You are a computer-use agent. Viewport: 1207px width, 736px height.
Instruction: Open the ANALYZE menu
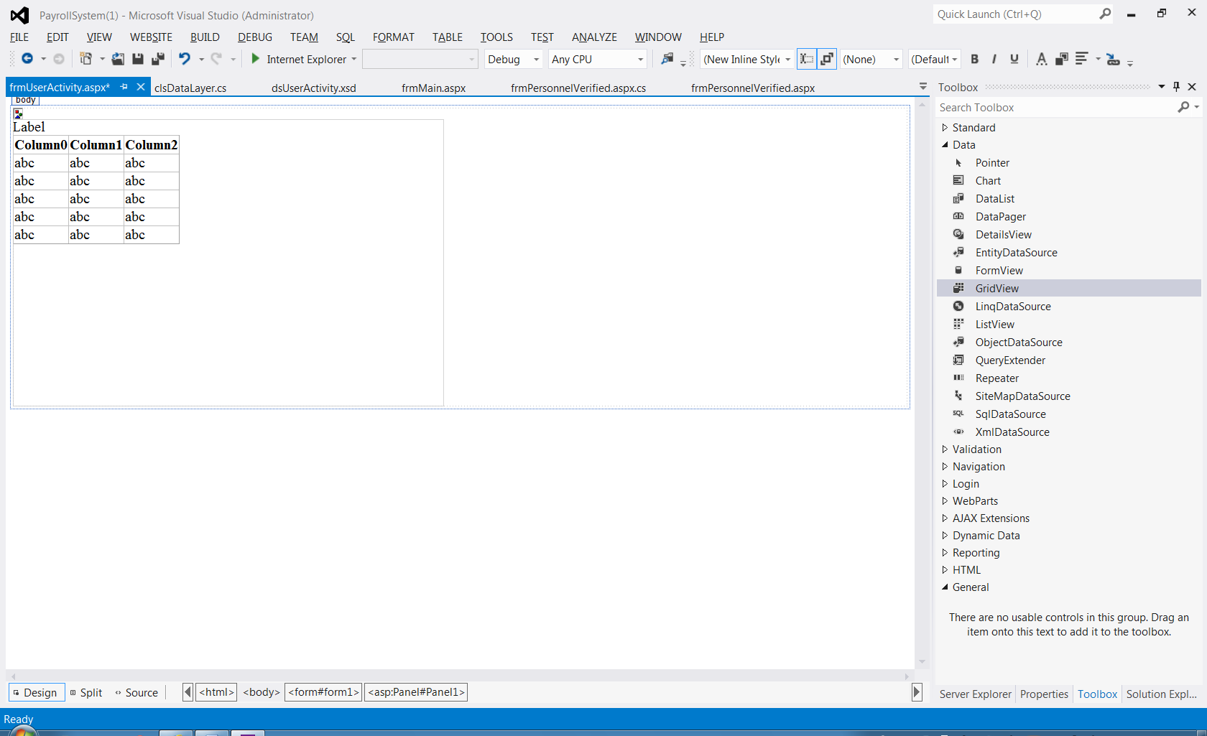pos(594,37)
